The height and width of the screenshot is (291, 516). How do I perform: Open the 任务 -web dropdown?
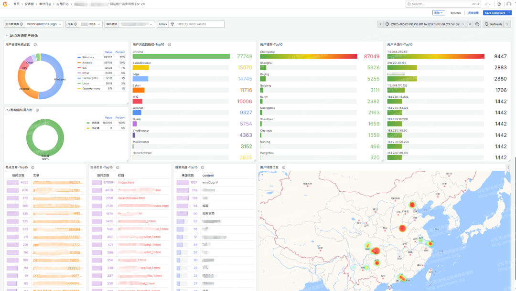(x=90, y=24)
